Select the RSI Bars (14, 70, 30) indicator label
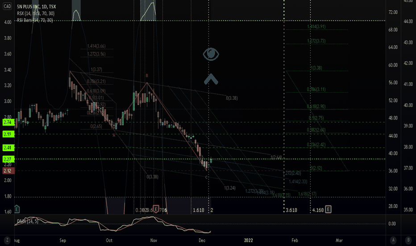The width and height of the screenshot is (416, 246). pyautogui.click(x=35, y=20)
